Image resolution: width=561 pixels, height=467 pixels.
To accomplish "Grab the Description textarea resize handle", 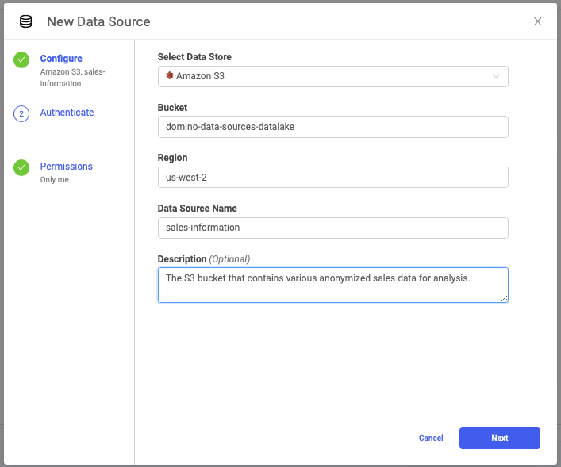I will click(504, 298).
